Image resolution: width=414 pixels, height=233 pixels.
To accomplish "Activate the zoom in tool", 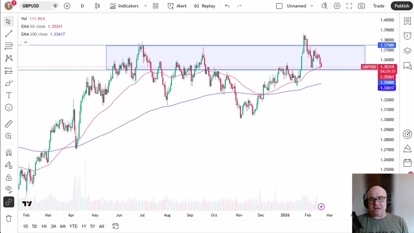I will [x=8, y=136].
